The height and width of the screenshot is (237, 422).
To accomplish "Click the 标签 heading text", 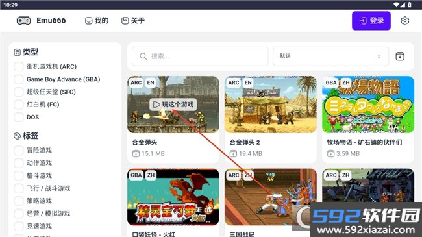I will coord(31,136).
